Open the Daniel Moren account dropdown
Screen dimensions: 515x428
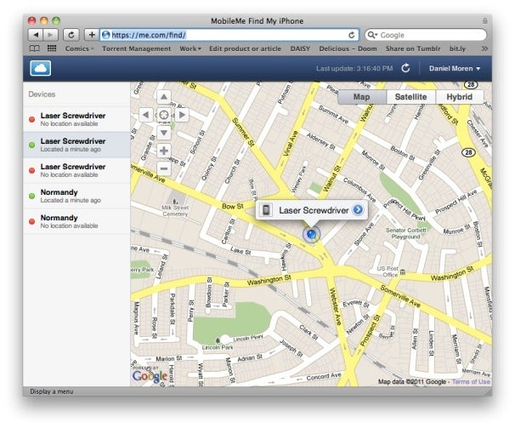pyautogui.click(x=455, y=68)
